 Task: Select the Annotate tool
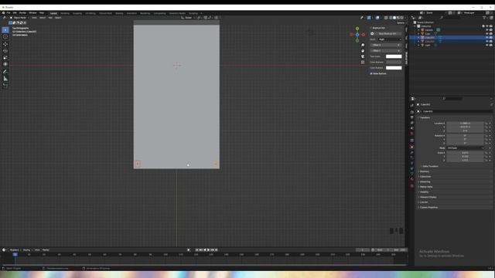coord(5,72)
